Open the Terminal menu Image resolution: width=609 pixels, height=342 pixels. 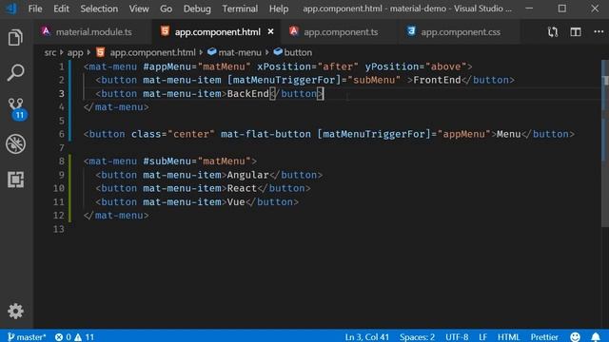click(240, 9)
